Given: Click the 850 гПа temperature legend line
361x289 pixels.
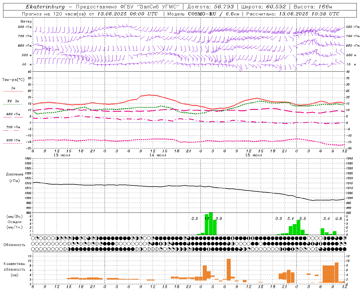Looking at the screenshot, I should [x=13, y=117].
